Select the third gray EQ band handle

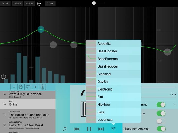pyautogui.click(x=74, y=45)
